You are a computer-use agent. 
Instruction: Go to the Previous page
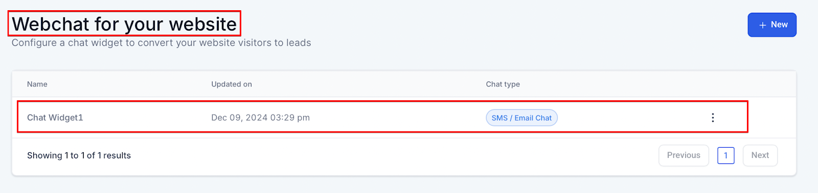[x=684, y=155]
